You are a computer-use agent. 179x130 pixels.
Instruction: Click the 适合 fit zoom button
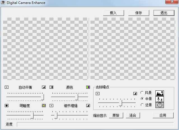click(133, 115)
